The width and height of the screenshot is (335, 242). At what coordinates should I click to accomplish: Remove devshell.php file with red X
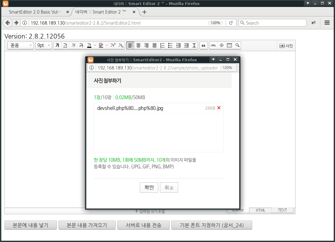(x=219, y=108)
